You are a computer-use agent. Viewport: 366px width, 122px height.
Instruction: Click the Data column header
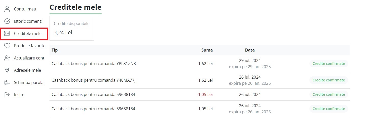point(250,50)
